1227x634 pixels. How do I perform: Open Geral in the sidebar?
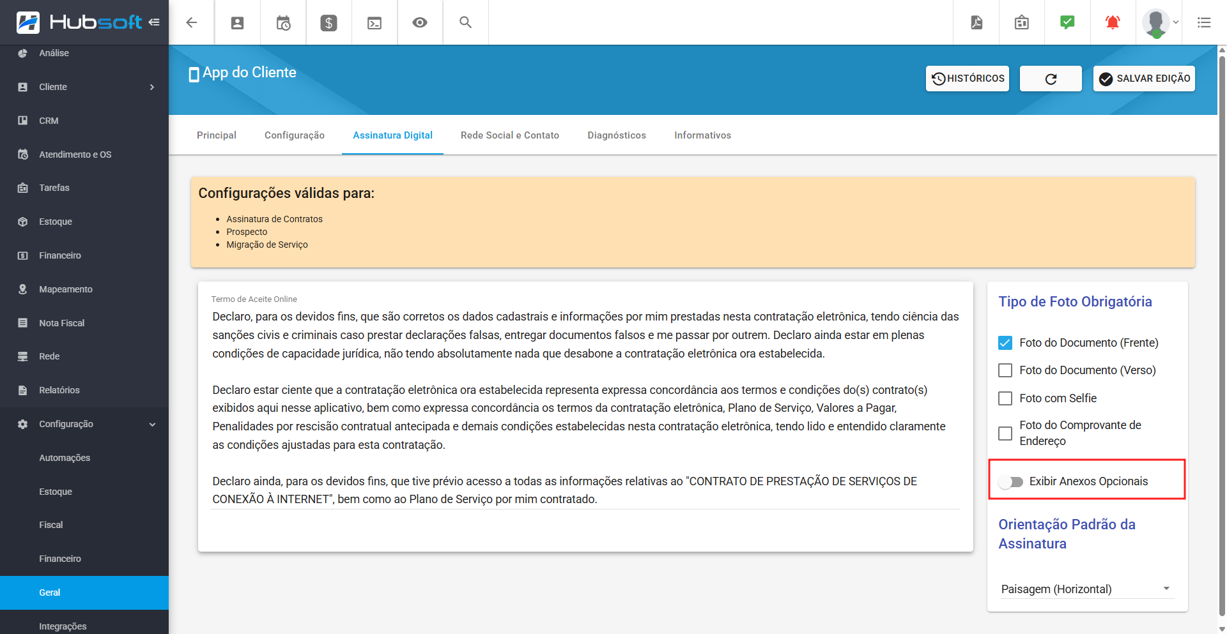[x=84, y=592]
